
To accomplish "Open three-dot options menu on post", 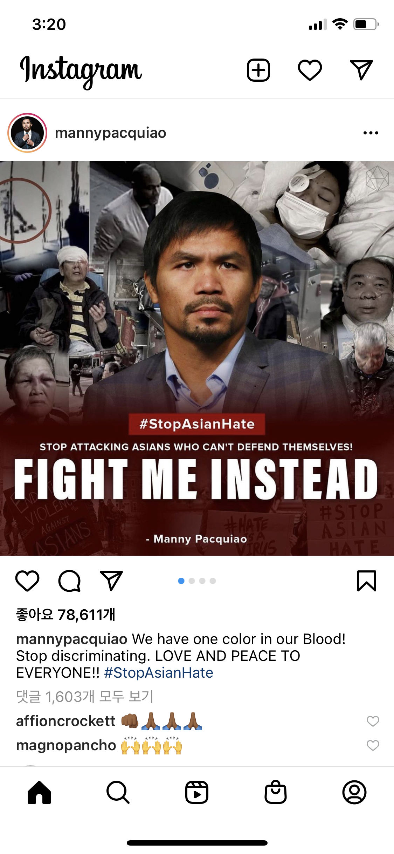I will click(371, 133).
